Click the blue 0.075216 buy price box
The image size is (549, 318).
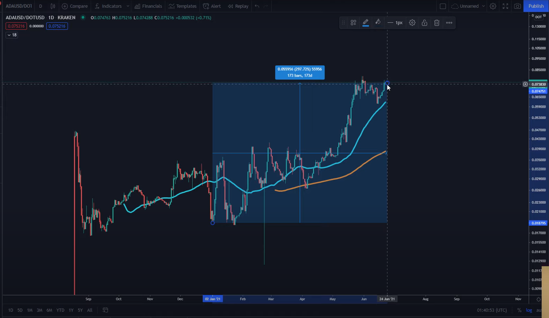(57, 26)
